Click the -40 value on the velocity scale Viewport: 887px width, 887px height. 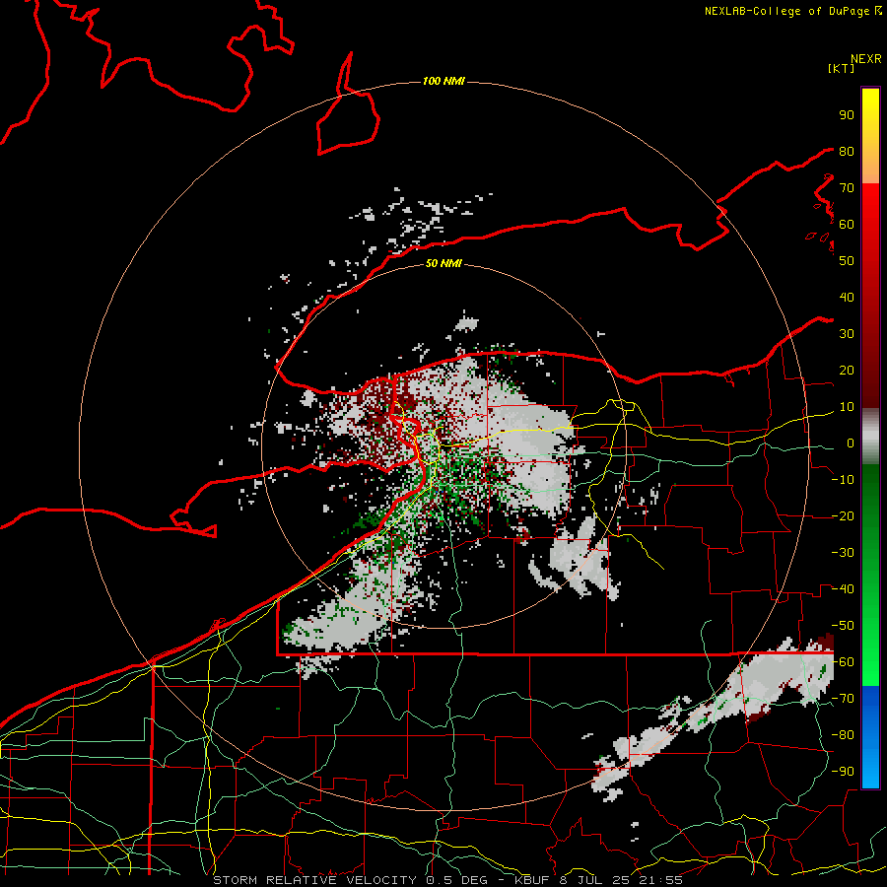pos(843,589)
